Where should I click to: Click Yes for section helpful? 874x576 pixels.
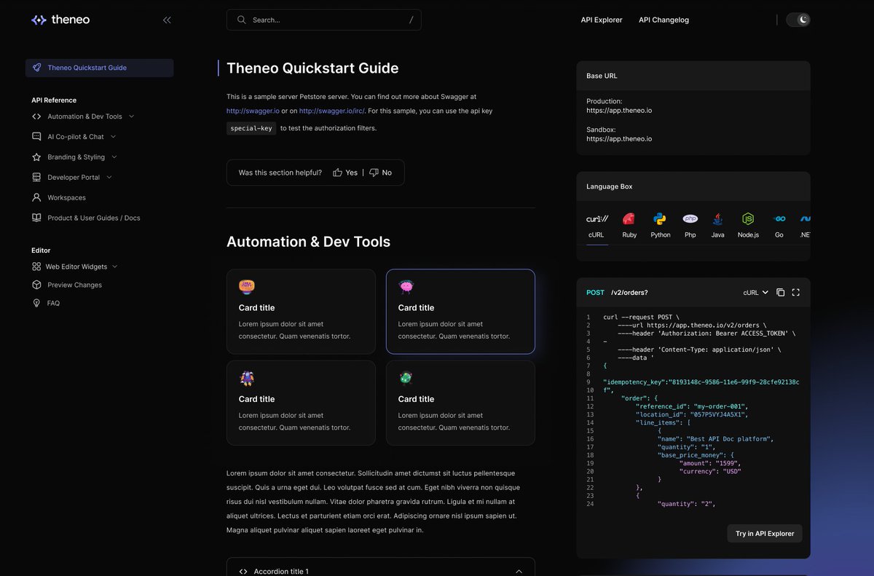point(345,173)
